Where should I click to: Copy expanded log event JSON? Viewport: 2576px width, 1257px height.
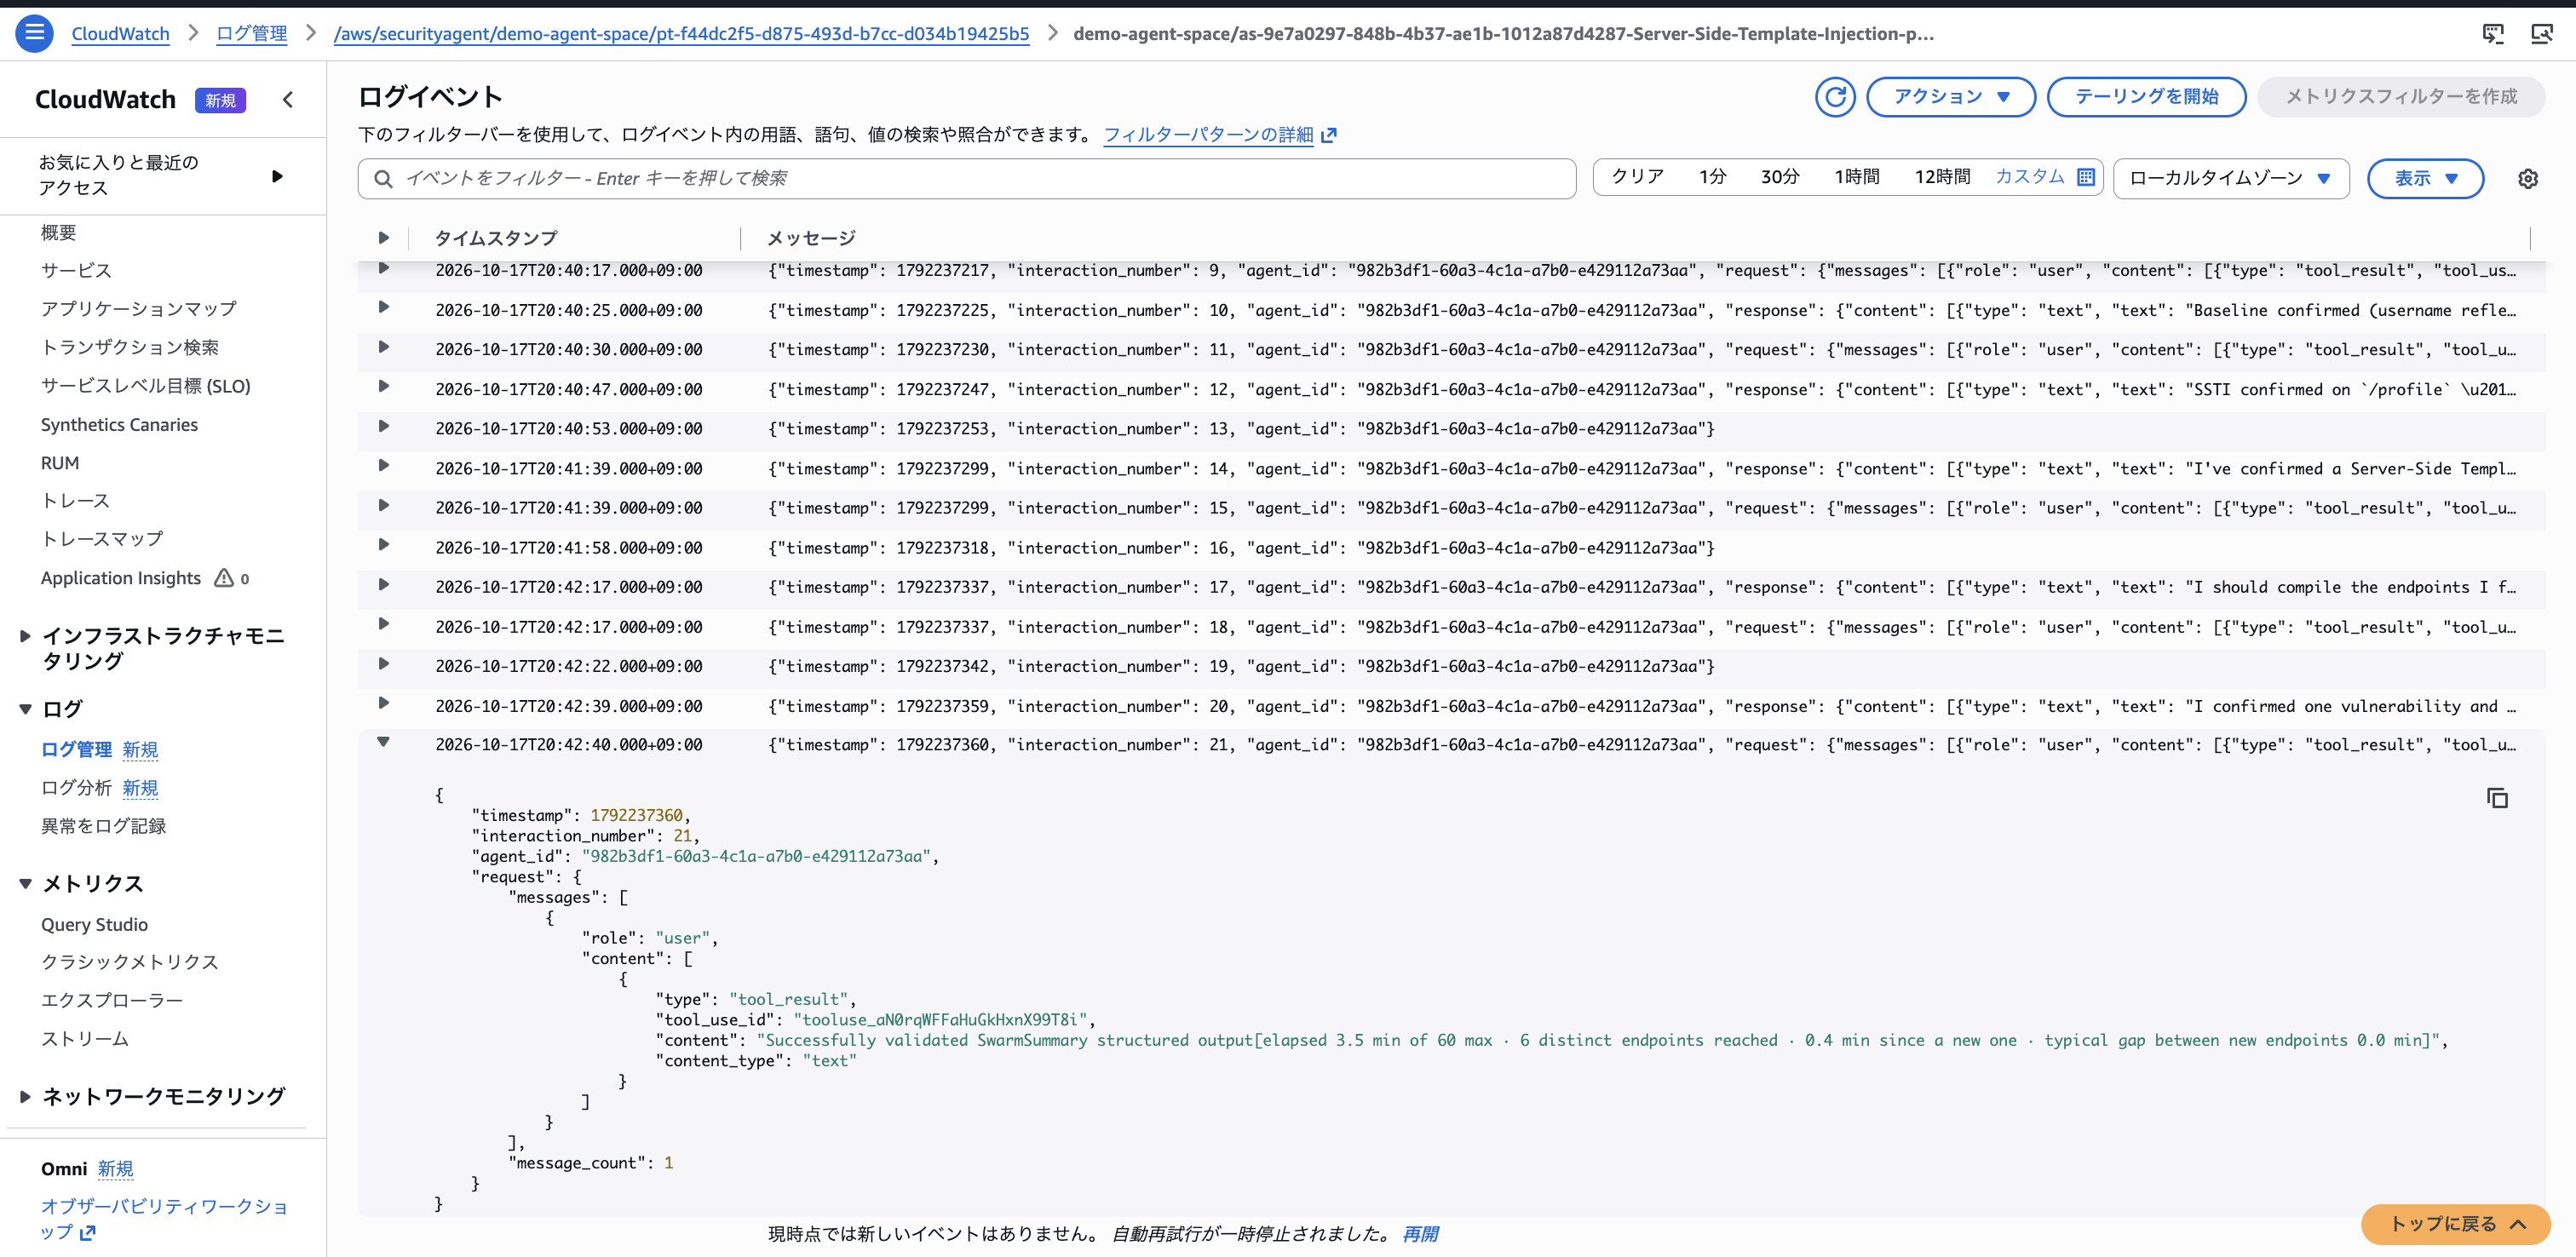click(2497, 798)
